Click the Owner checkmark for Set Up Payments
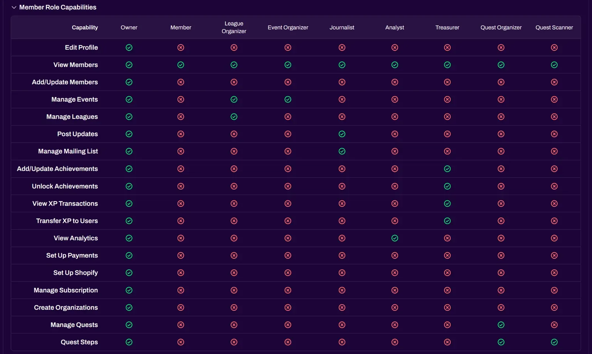Image resolution: width=592 pixels, height=354 pixels. click(129, 256)
